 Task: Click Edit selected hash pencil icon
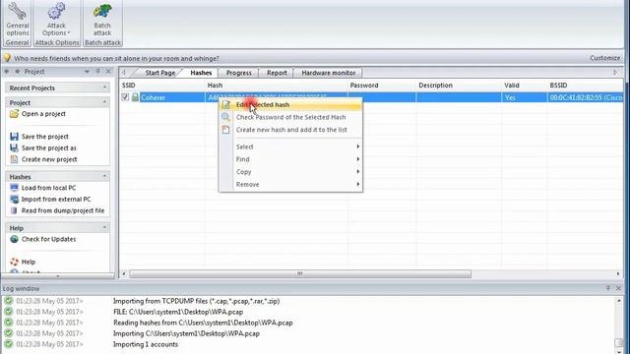click(226, 105)
